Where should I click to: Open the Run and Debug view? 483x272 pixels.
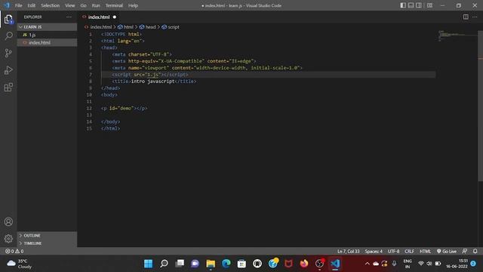click(8, 70)
